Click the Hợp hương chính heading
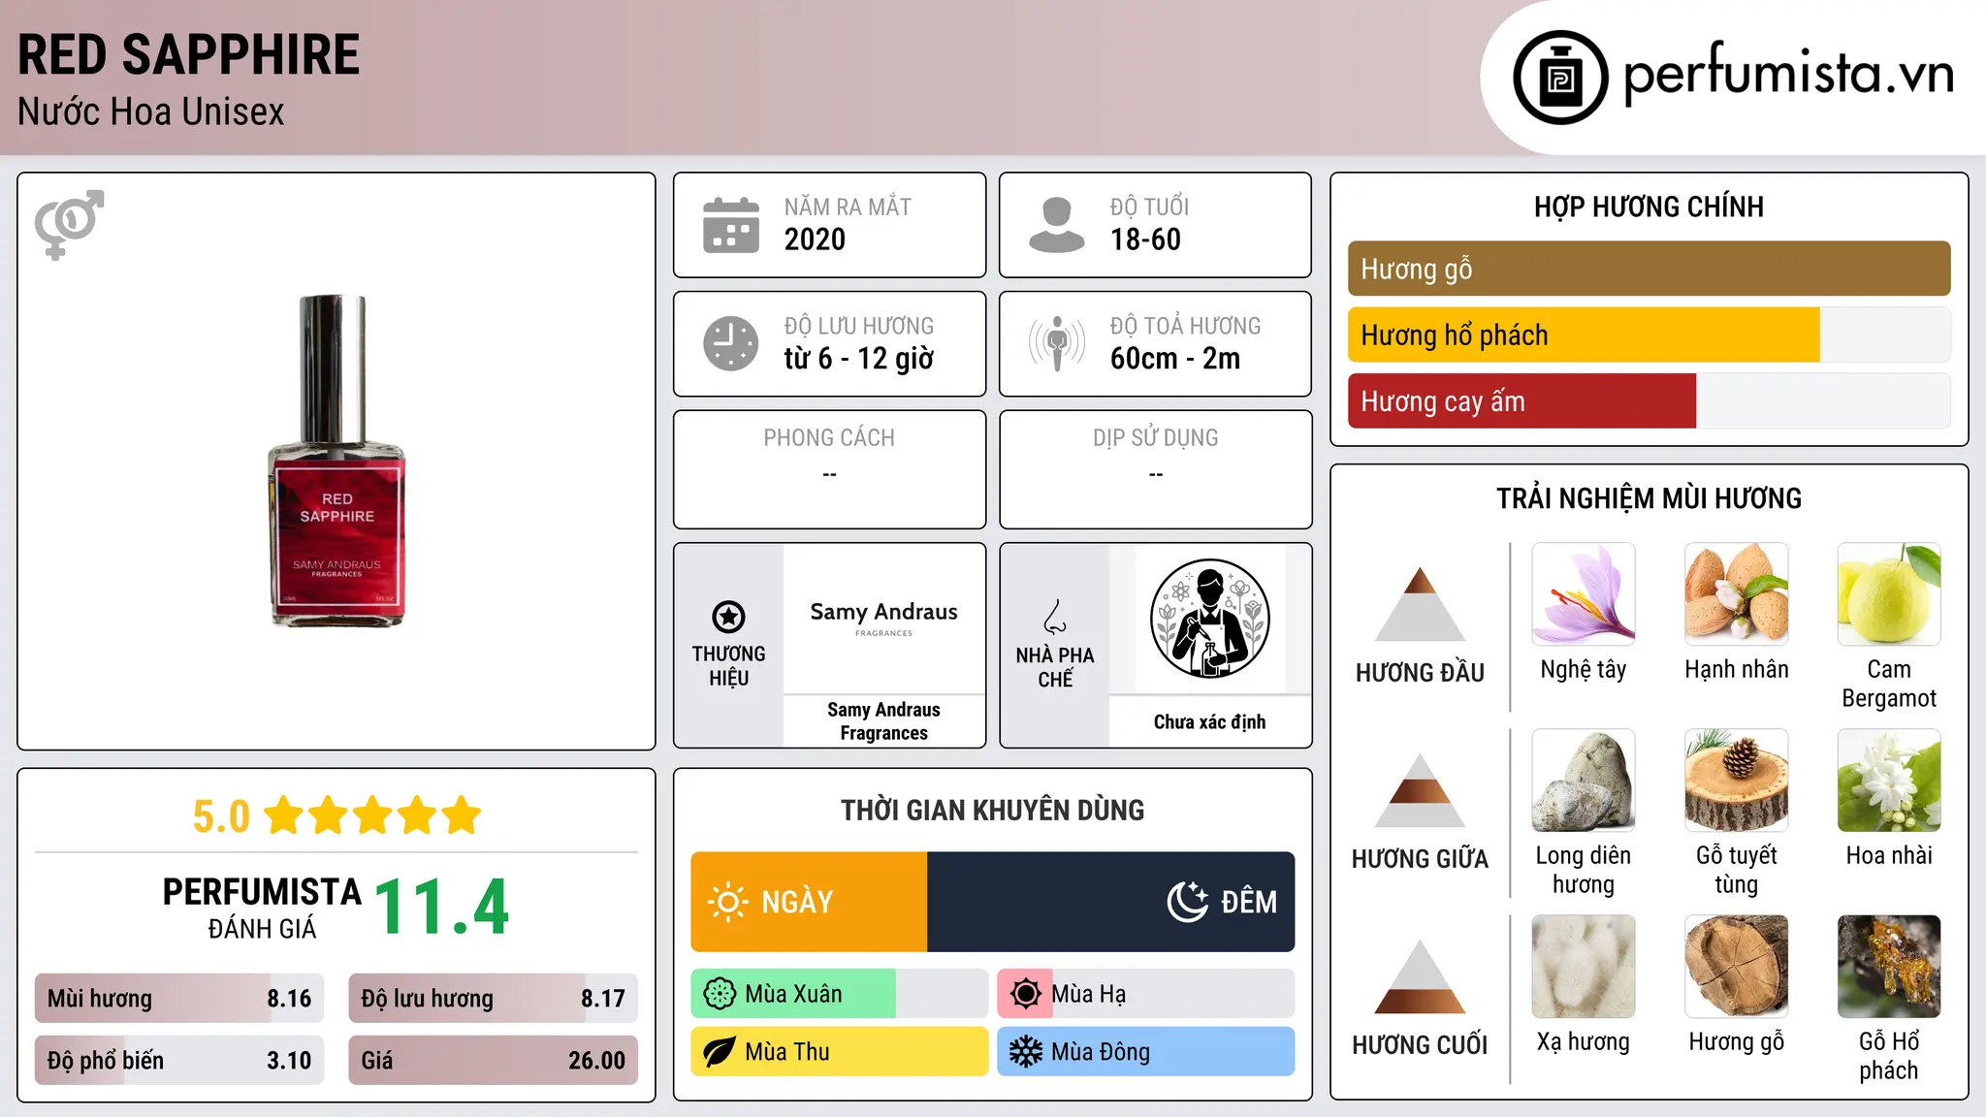Image resolution: width=1986 pixels, height=1117 pixels. 1649,207
